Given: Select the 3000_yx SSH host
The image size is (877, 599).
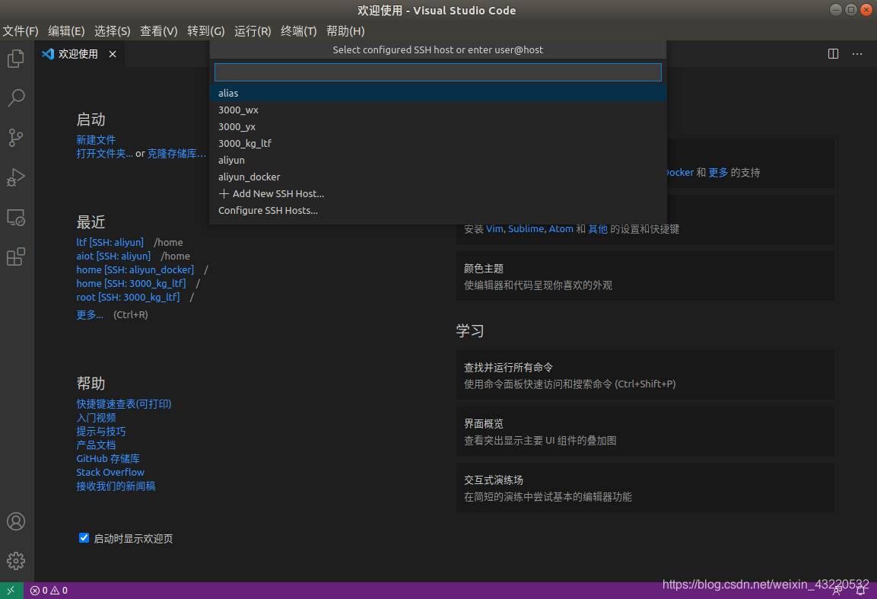Looking at the screenshot, I should pos(438,126).
